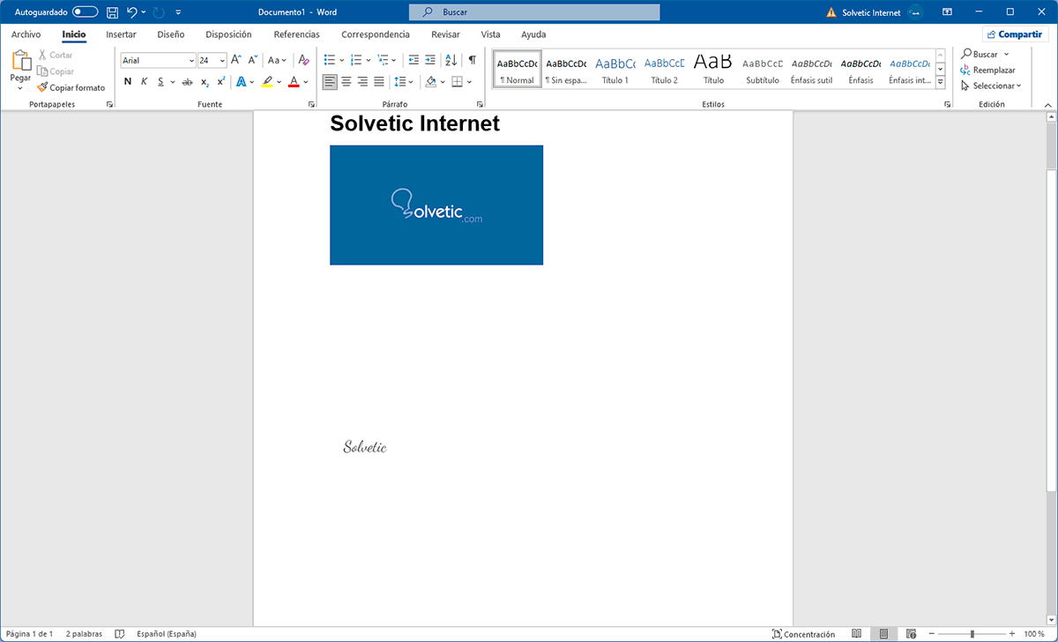Open ribbon display options icon
This screenshot has width=1058, height=642.
[x=947, y=12]
